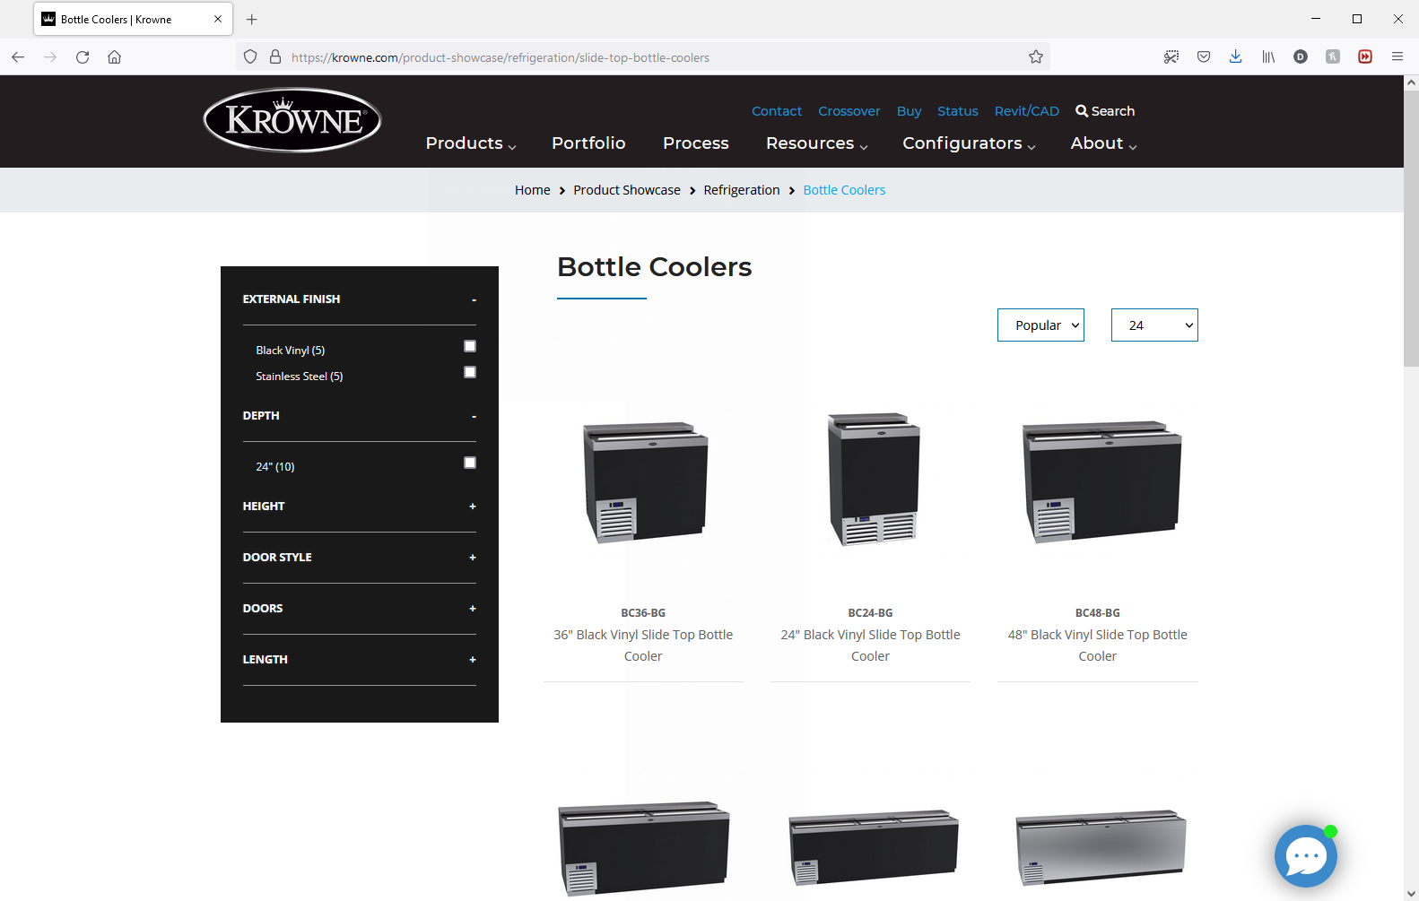Open the Portfolio page

(588, 143)
